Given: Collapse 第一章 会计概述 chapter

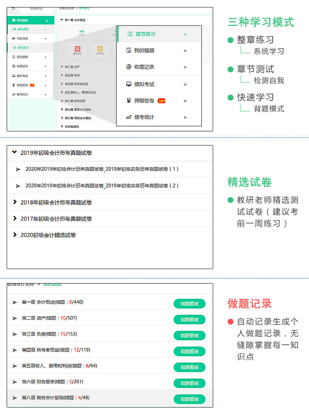Looking at the screenshot, I should pyautogui.click(x=62, y=20).
